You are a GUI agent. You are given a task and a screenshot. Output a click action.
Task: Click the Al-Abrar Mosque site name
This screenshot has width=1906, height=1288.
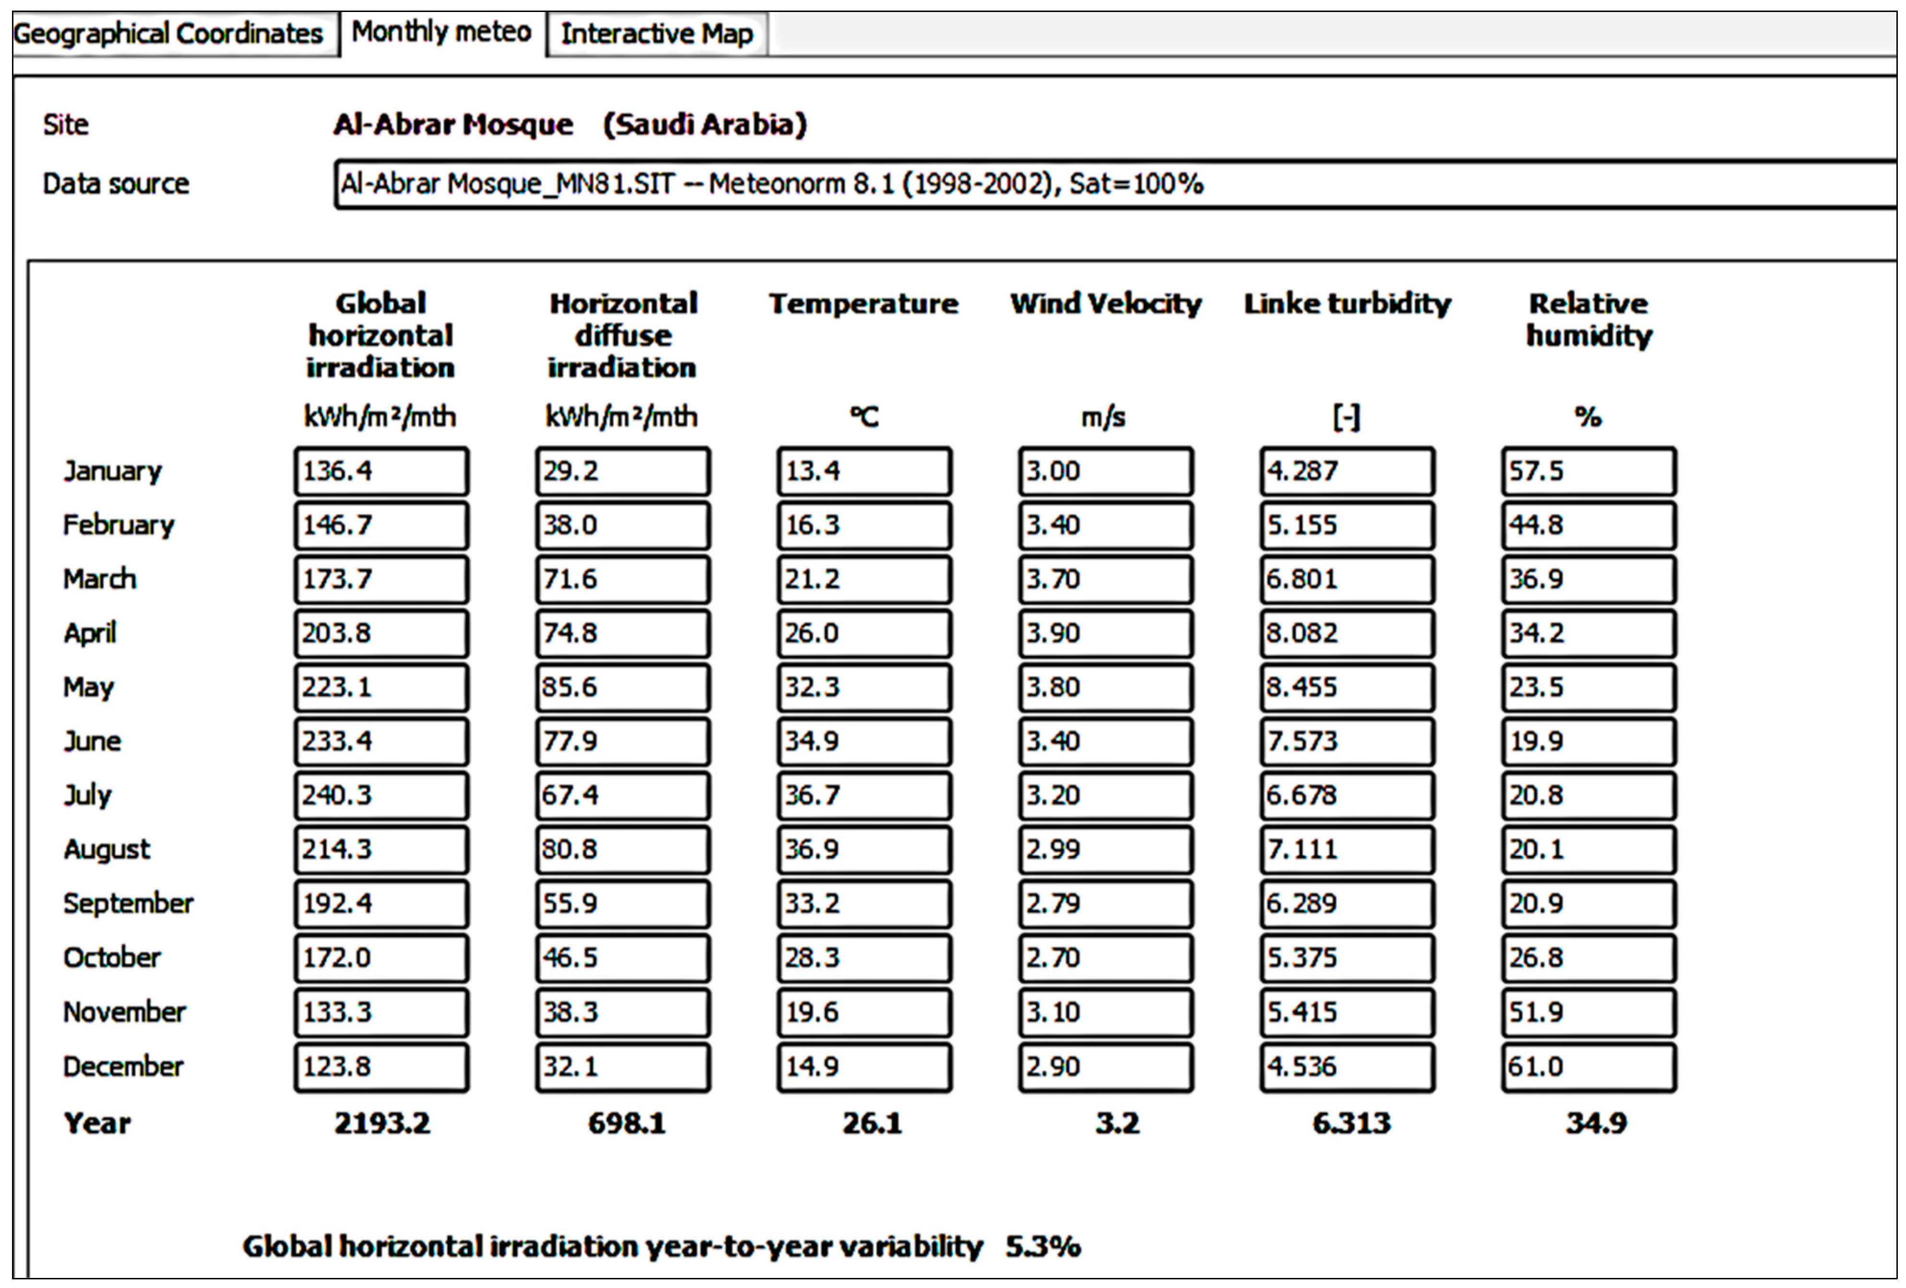454,125
